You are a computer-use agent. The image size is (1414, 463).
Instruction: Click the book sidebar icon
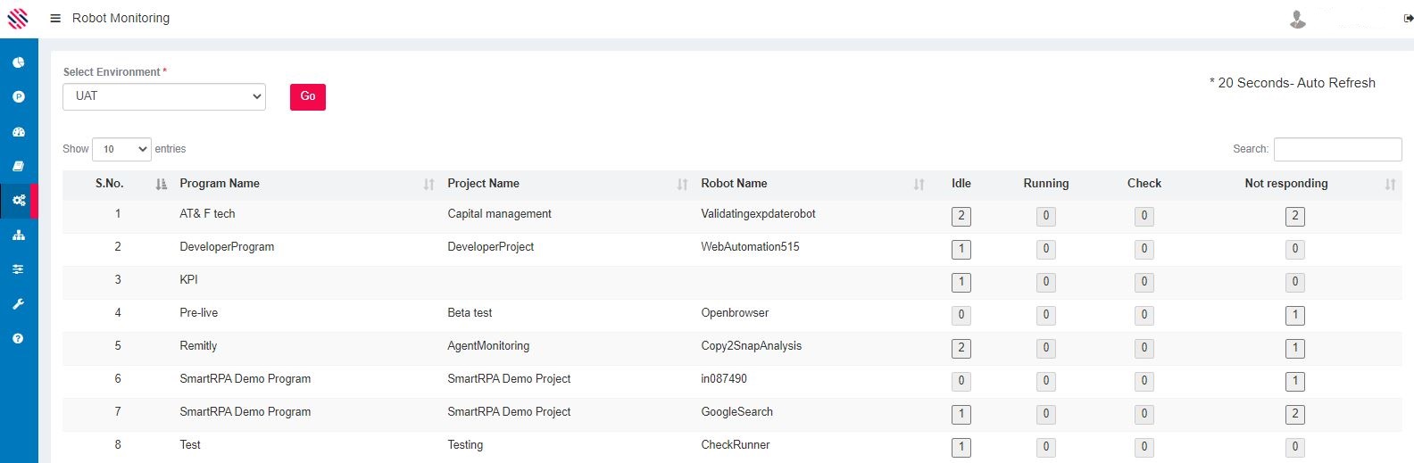tap(19, 166)
